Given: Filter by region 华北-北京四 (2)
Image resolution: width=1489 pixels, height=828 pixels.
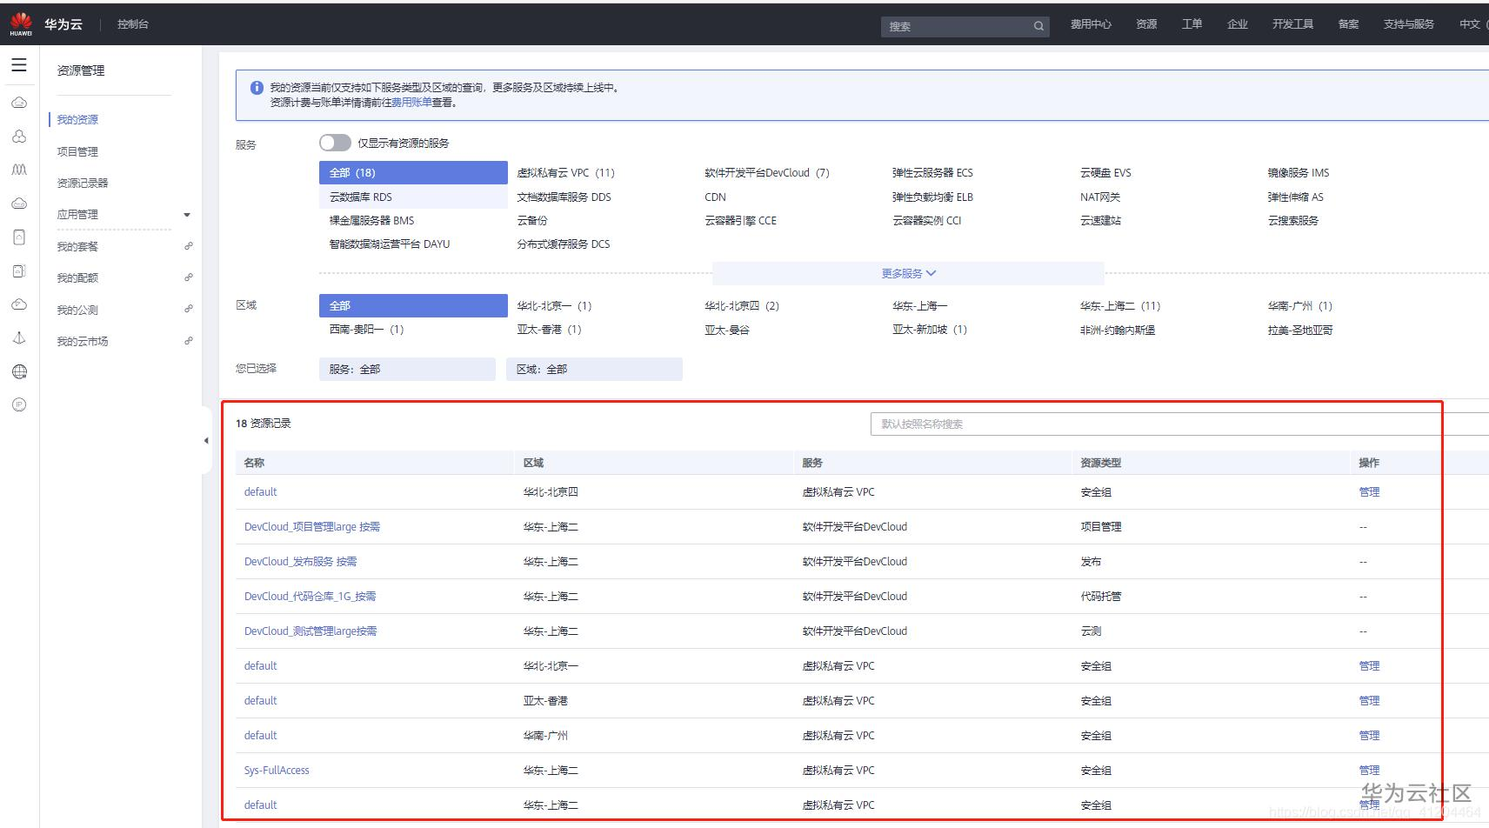Looking at the screenshot, I should coord(742,306).
